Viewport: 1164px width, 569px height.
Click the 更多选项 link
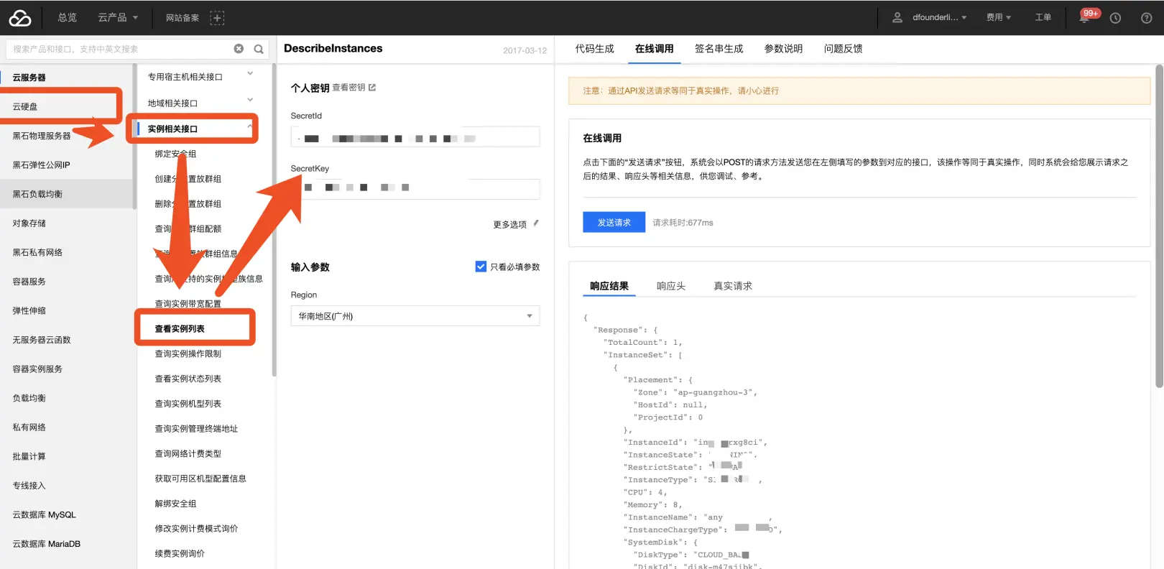point(509,225)
